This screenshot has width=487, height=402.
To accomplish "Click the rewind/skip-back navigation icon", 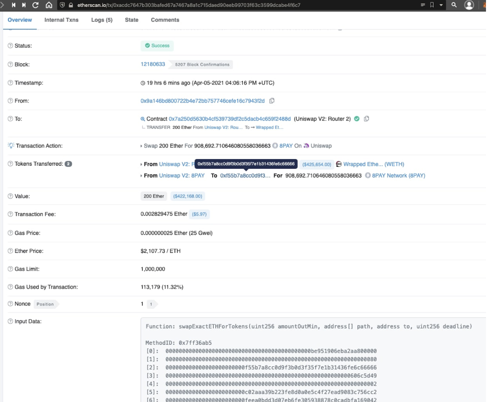I will (13, 5).
